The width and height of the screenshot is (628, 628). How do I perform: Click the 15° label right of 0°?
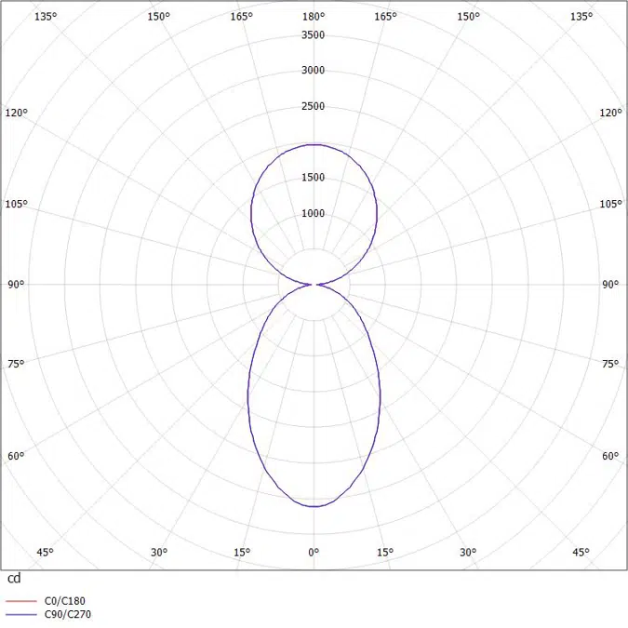pos(385,553)
